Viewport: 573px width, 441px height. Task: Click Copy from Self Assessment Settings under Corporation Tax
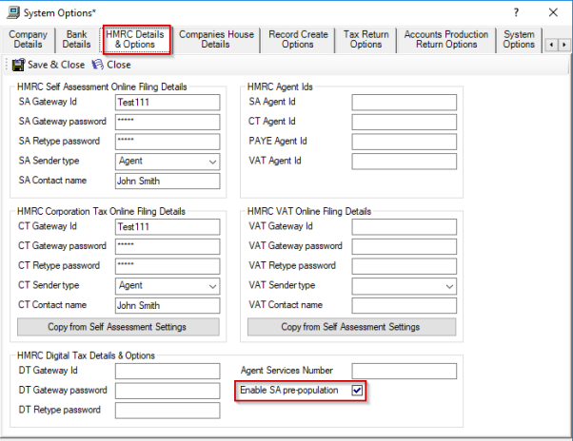(x=118, y=327)
